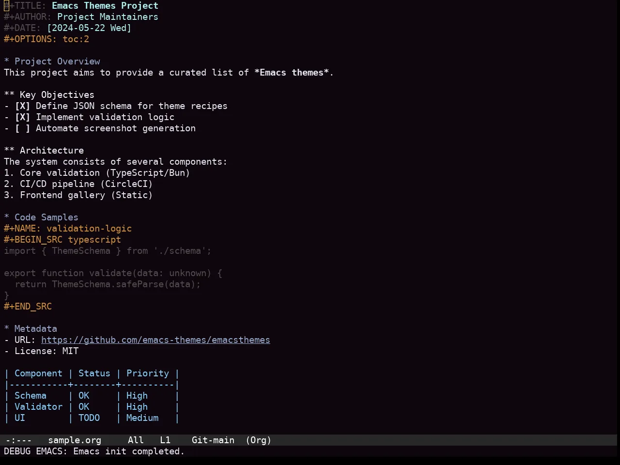Click the #+OPTIONS: toc:2 line
The width and height of the screenshot is (620, 465).
tap(46, 39)
